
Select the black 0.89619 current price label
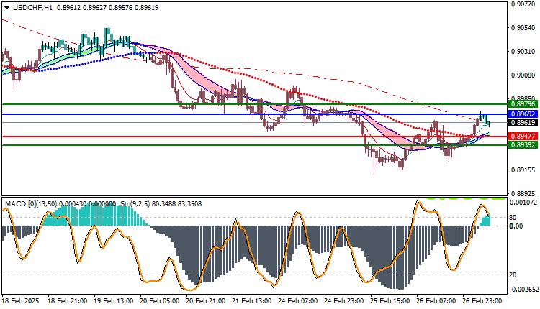pyautogui.click(x=523, y=123)
